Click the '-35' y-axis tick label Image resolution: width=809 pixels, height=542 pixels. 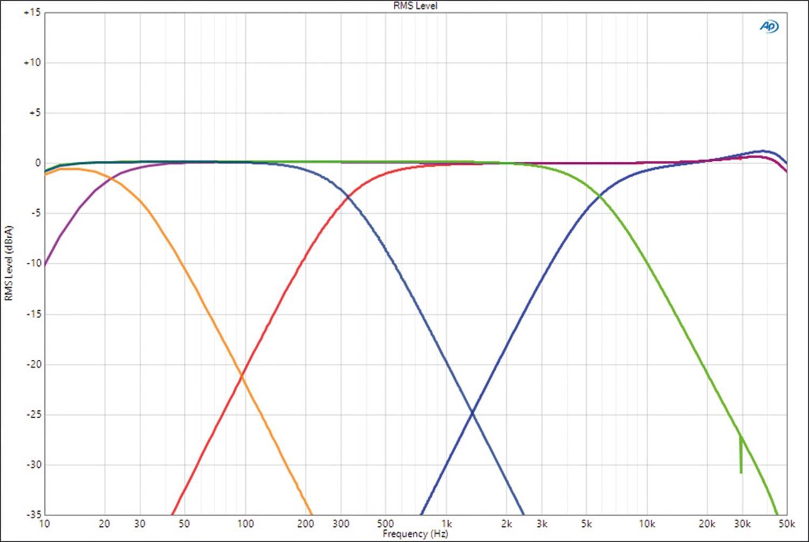33,514
